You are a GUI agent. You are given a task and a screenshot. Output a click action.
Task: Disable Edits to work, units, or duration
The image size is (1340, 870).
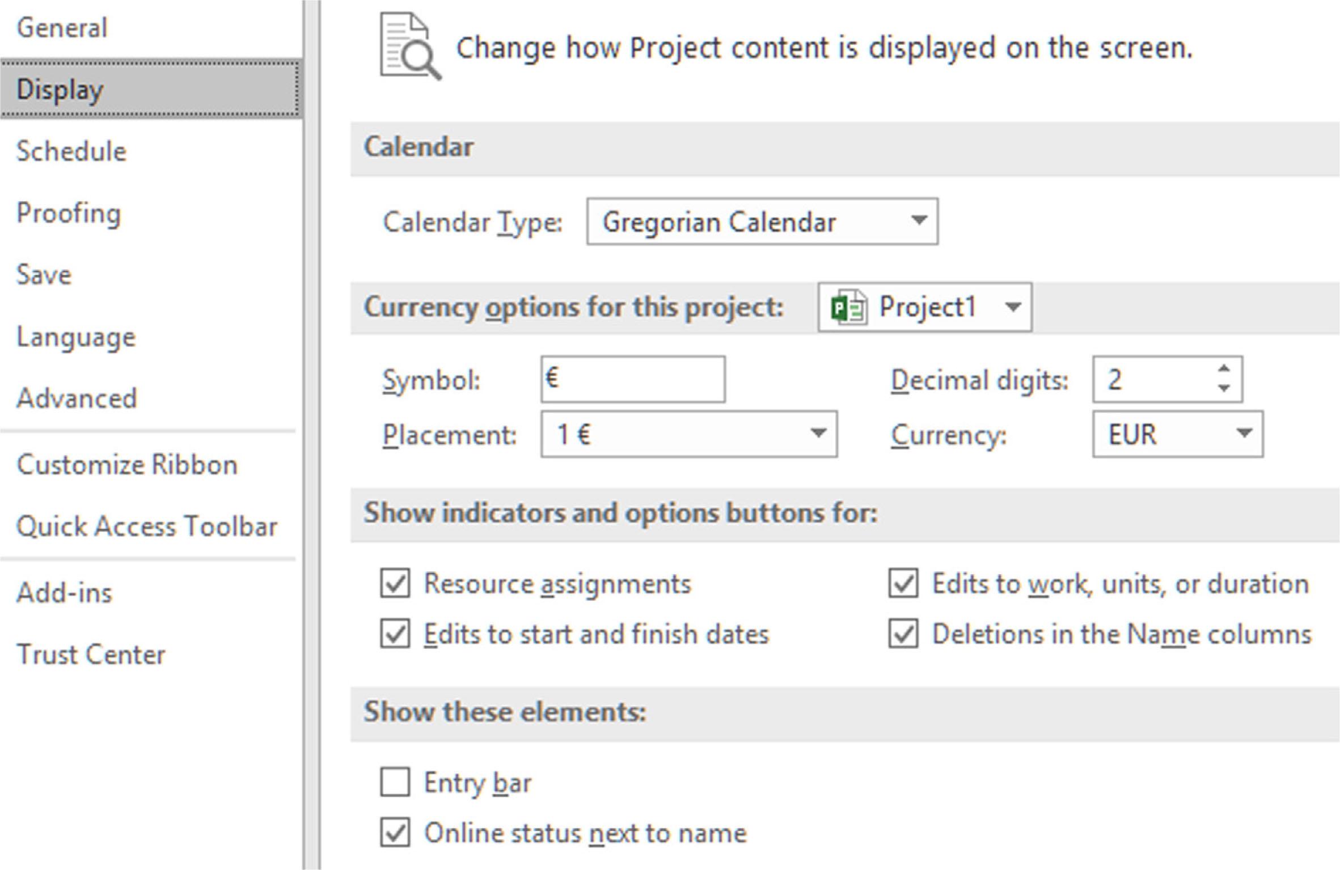point(903,583)
